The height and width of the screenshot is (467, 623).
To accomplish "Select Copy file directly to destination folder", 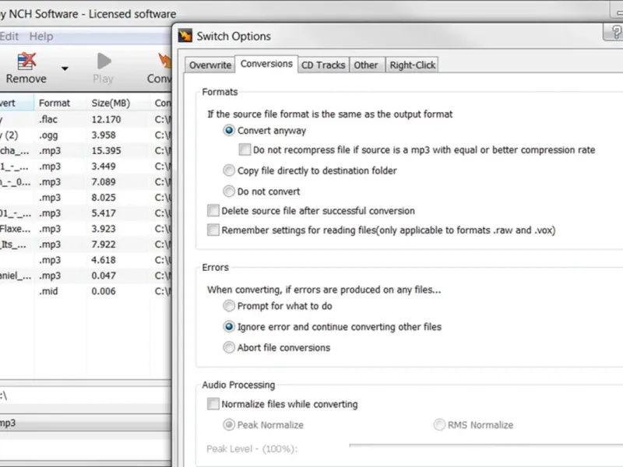I will tap(229, 170).
